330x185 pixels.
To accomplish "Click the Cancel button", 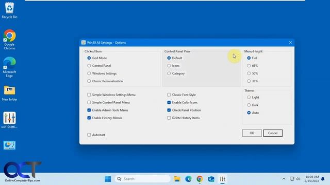I will [273, 133].
